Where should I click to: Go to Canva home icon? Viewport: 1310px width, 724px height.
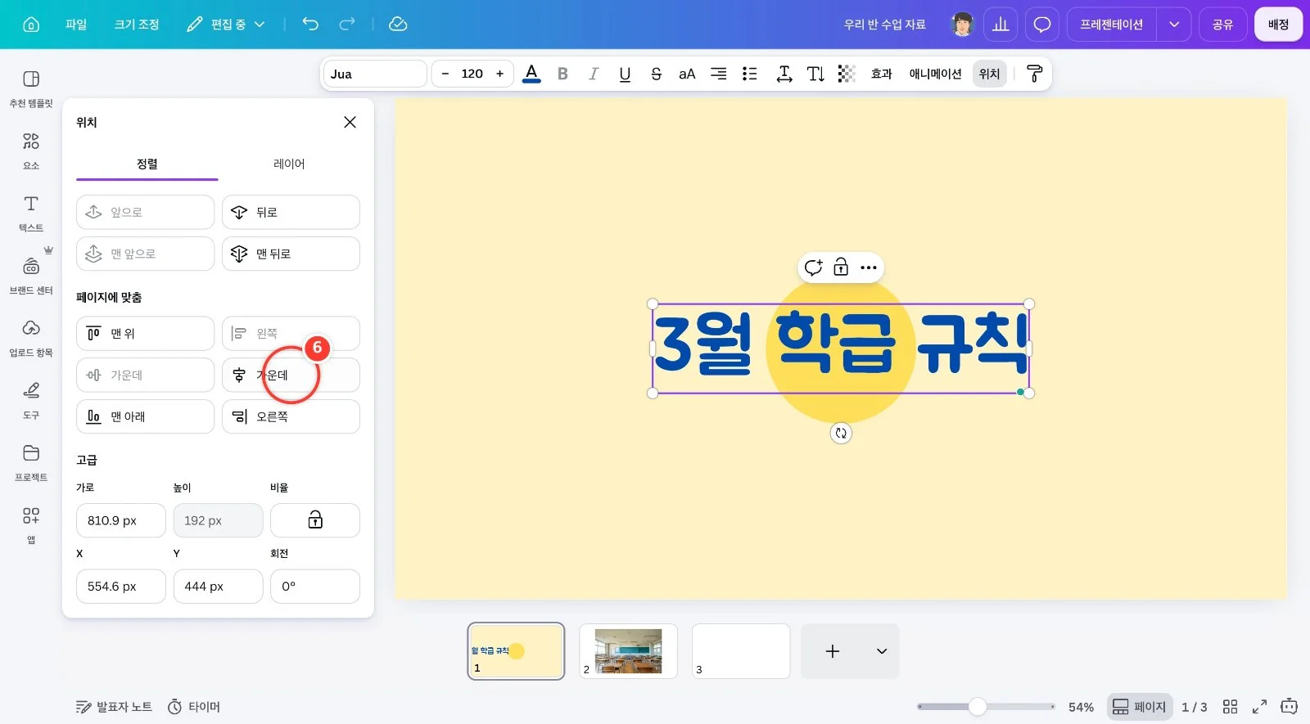[x=31, y=25]
